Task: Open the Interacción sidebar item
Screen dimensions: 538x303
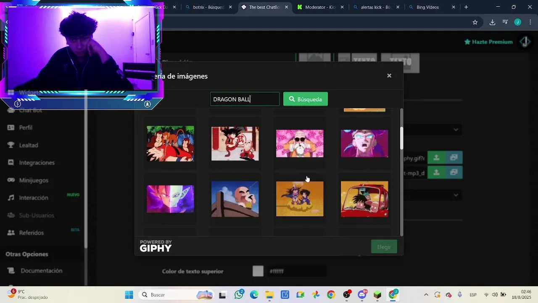Action: [x=33, y=198]
